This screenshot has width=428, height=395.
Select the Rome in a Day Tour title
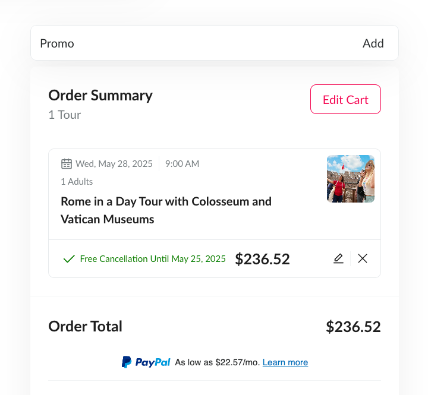click(x=166, y=210)
